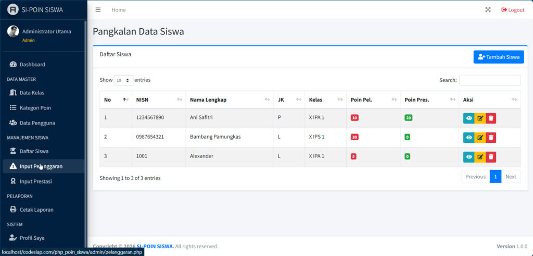Show Alexander's details with eye icon
533x256 pixels.
click(469, 157)
